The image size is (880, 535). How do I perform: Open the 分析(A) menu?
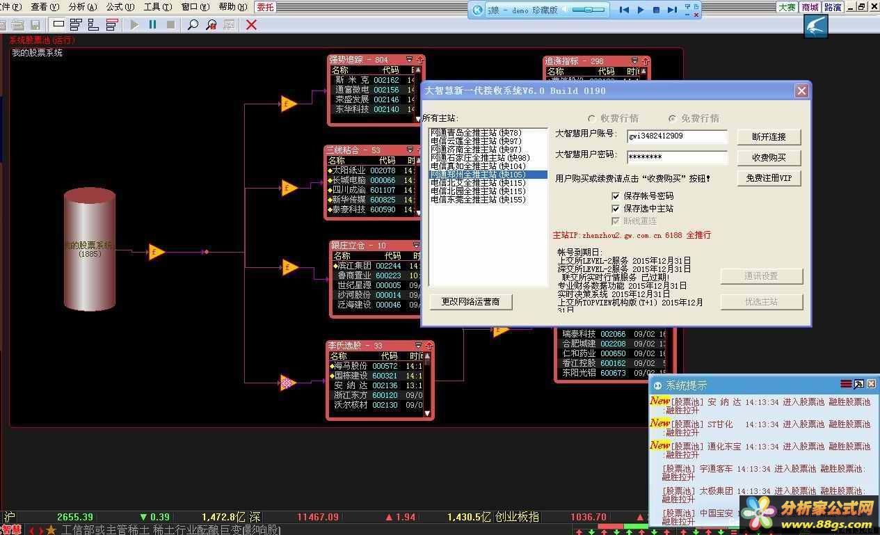83,6
